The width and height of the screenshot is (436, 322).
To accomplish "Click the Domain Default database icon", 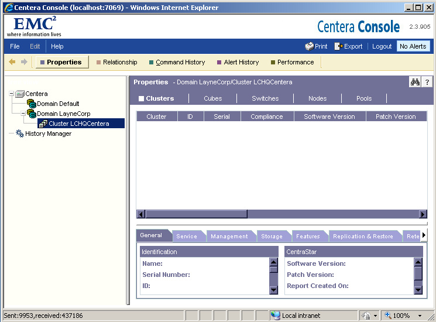I will 32,104.
